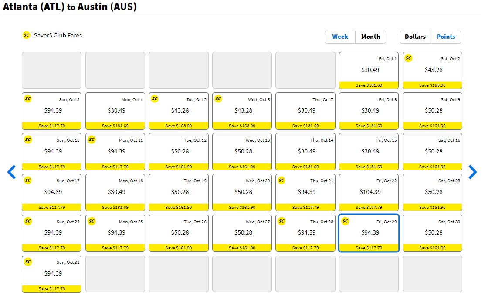Switch fares display to Points

point(446,37)
